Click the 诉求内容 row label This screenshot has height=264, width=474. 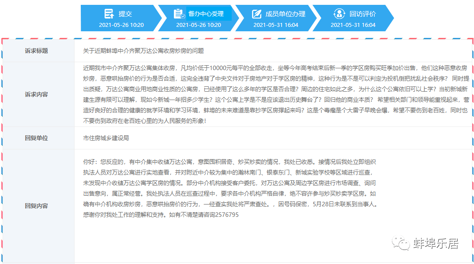(x=36, y=94)
